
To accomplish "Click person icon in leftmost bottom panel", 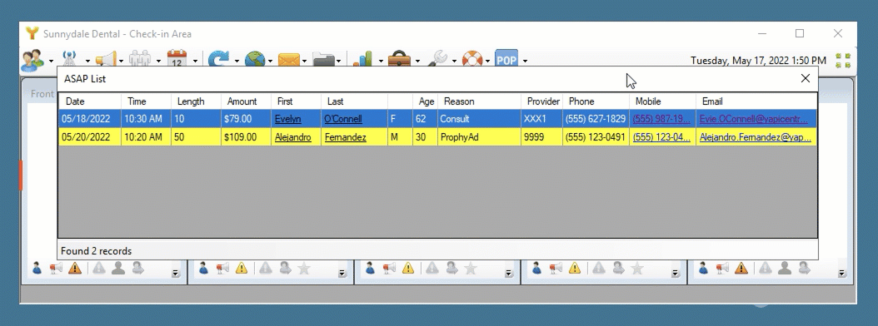I will click(37, 269).
